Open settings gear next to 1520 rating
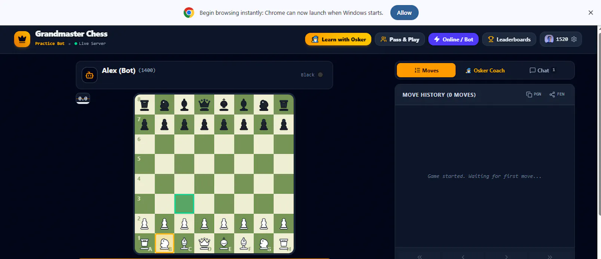This screenshot has width=601, height=259. coord(574,39)
